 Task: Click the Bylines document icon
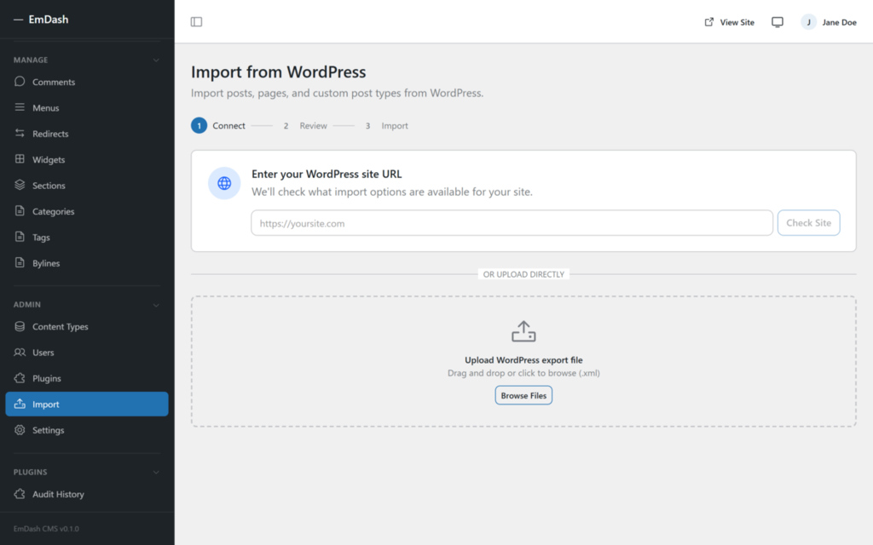(x=20, y=262)
